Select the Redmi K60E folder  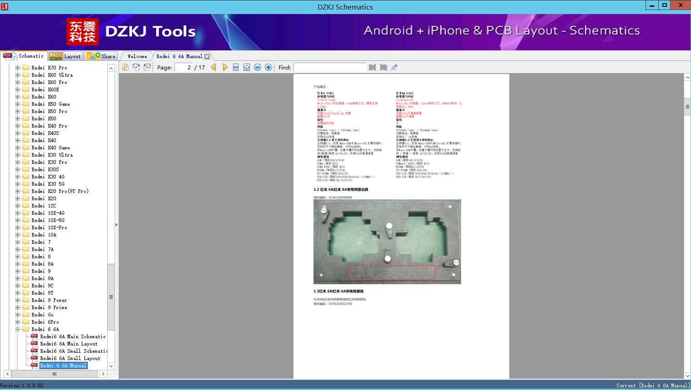45,89
